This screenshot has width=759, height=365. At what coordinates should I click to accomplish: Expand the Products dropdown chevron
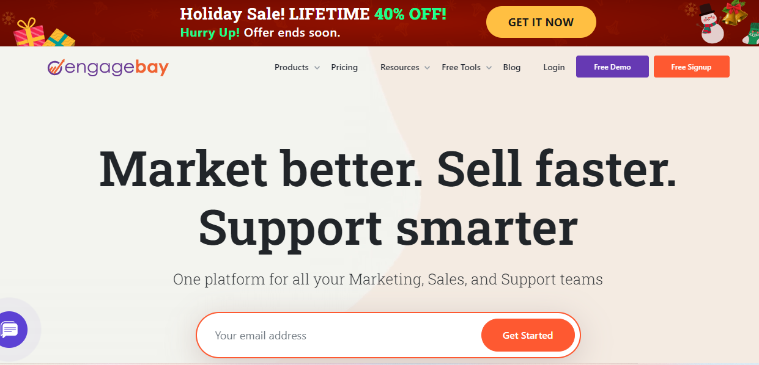(x=317, y=68)
